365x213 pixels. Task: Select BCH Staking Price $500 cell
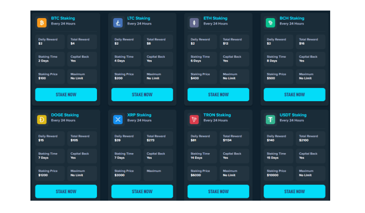tap(279, 77)
